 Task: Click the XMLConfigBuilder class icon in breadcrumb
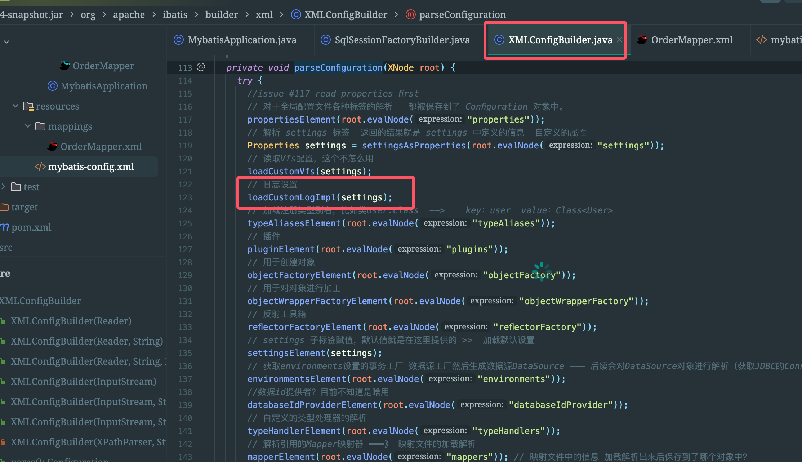point(296,14)
